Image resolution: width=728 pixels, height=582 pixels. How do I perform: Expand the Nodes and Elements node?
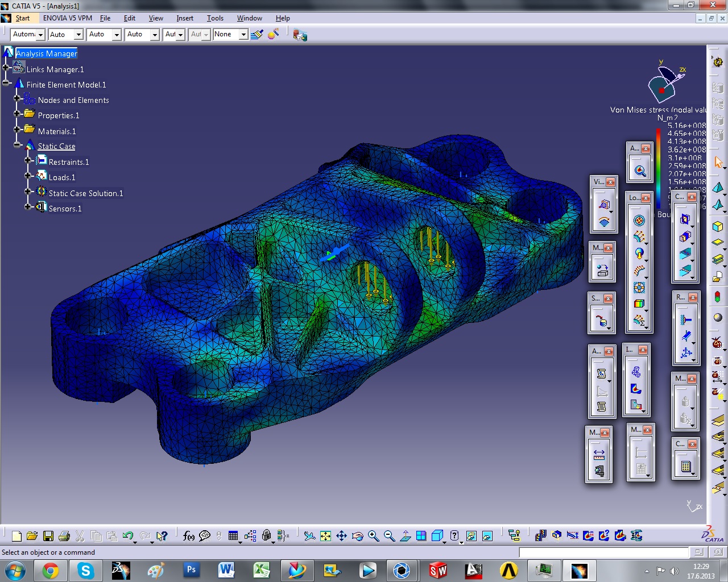pyautogui.click(x=17, y=98)
